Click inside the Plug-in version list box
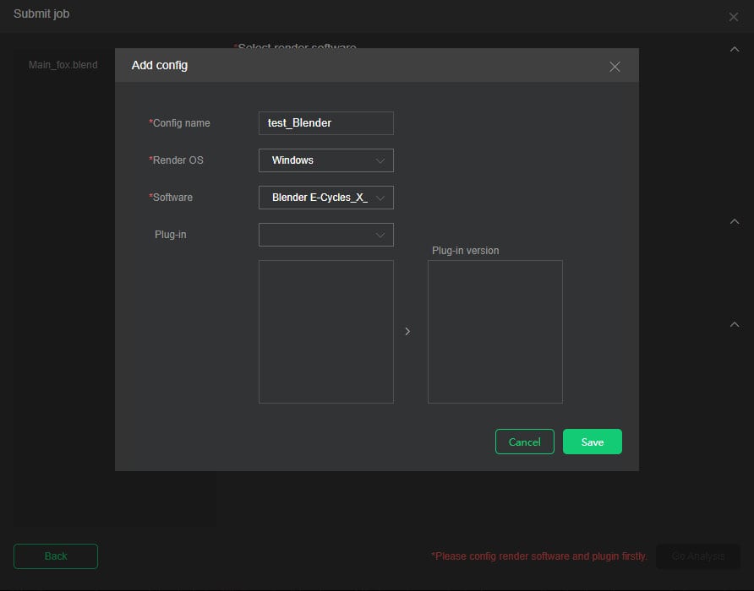Image resolution: width=754 pixels, height=591 pixels. point(495,332)
